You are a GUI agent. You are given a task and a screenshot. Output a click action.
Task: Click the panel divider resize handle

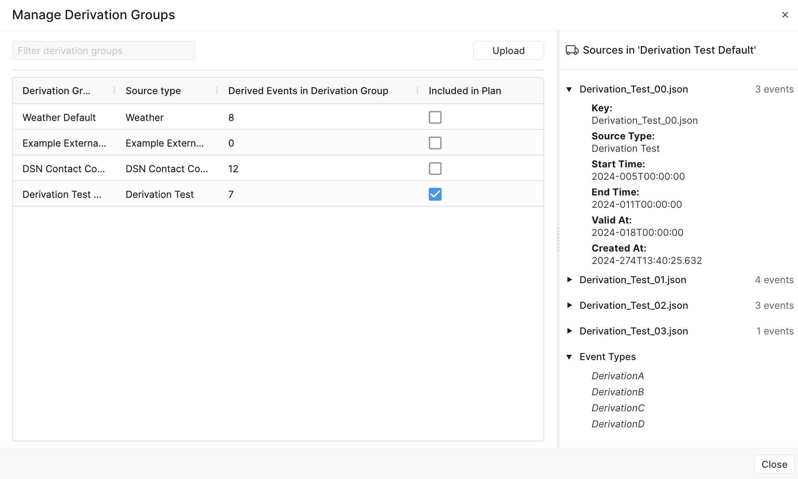click(558, 239)
